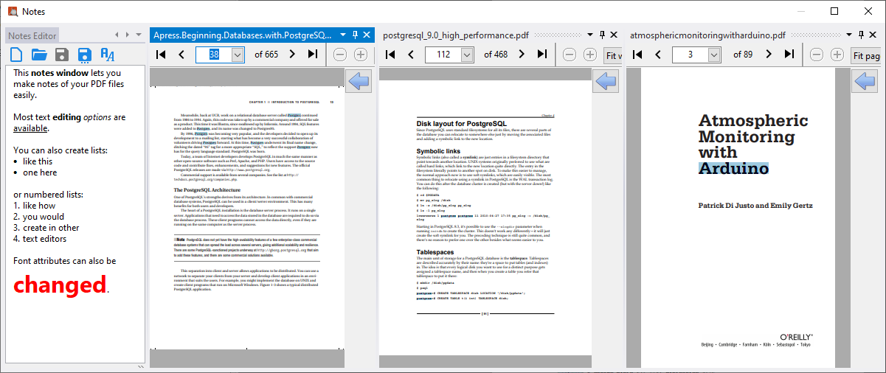Activate the postgresql_9.0_high_performance.pdf tab
Image resolution: width=886 pixels, height=373 pixels.
click(456, 35)
